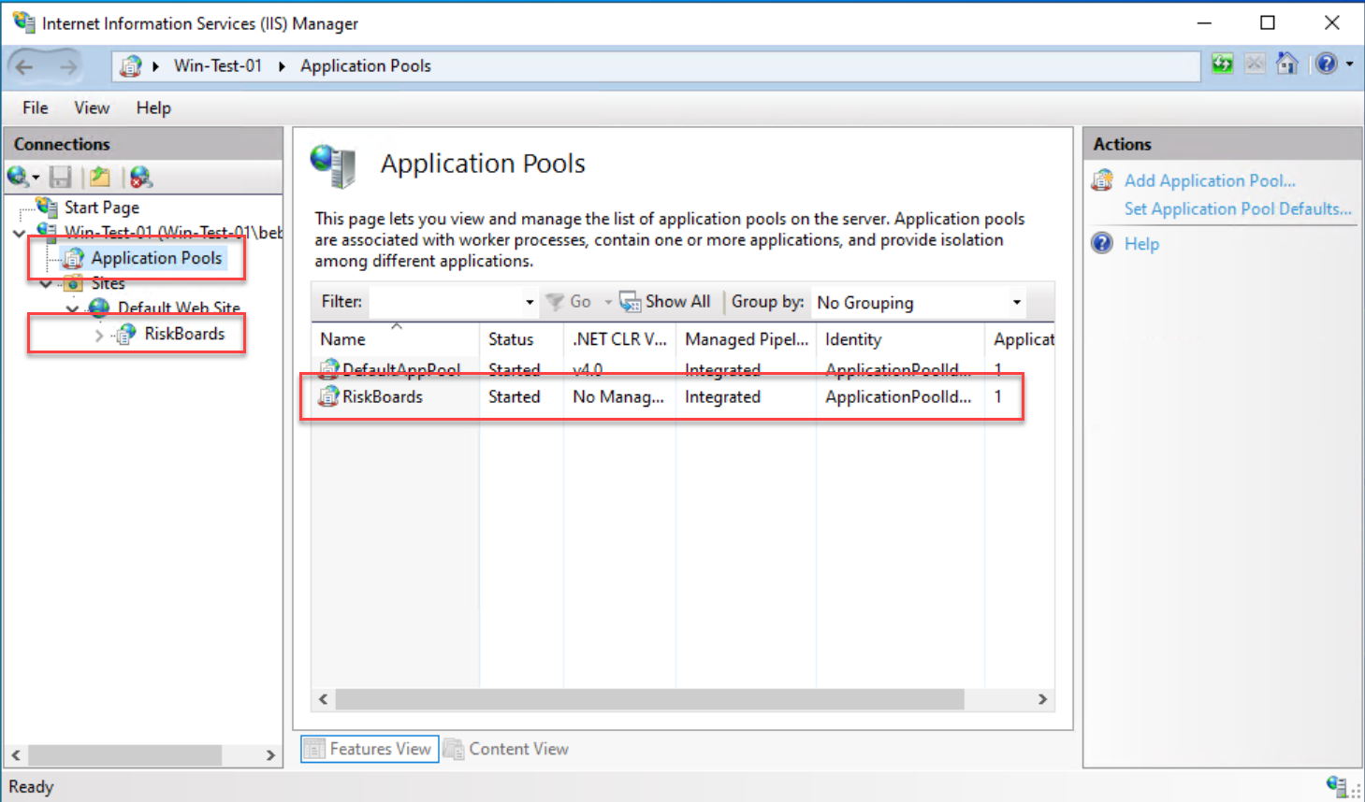Image resolution: width=1365 pixels, height=802 pixels.
Task: Open the Group by No Grouping dropdown
Action: (x=919, y=302)
